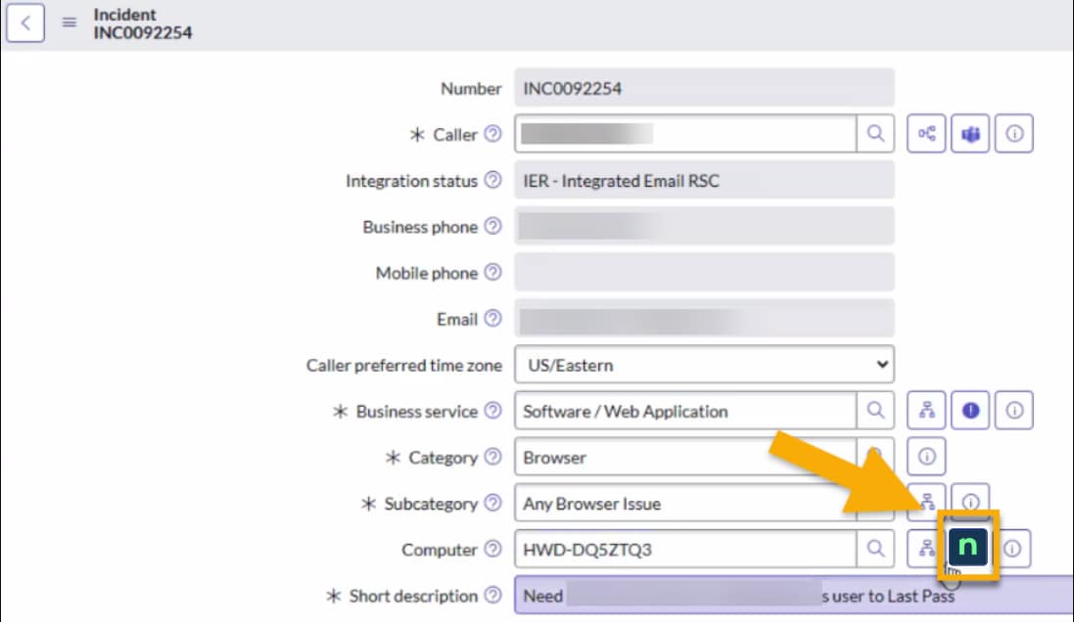Expand the Caller preferred time zone dropdown

point(704,366)
